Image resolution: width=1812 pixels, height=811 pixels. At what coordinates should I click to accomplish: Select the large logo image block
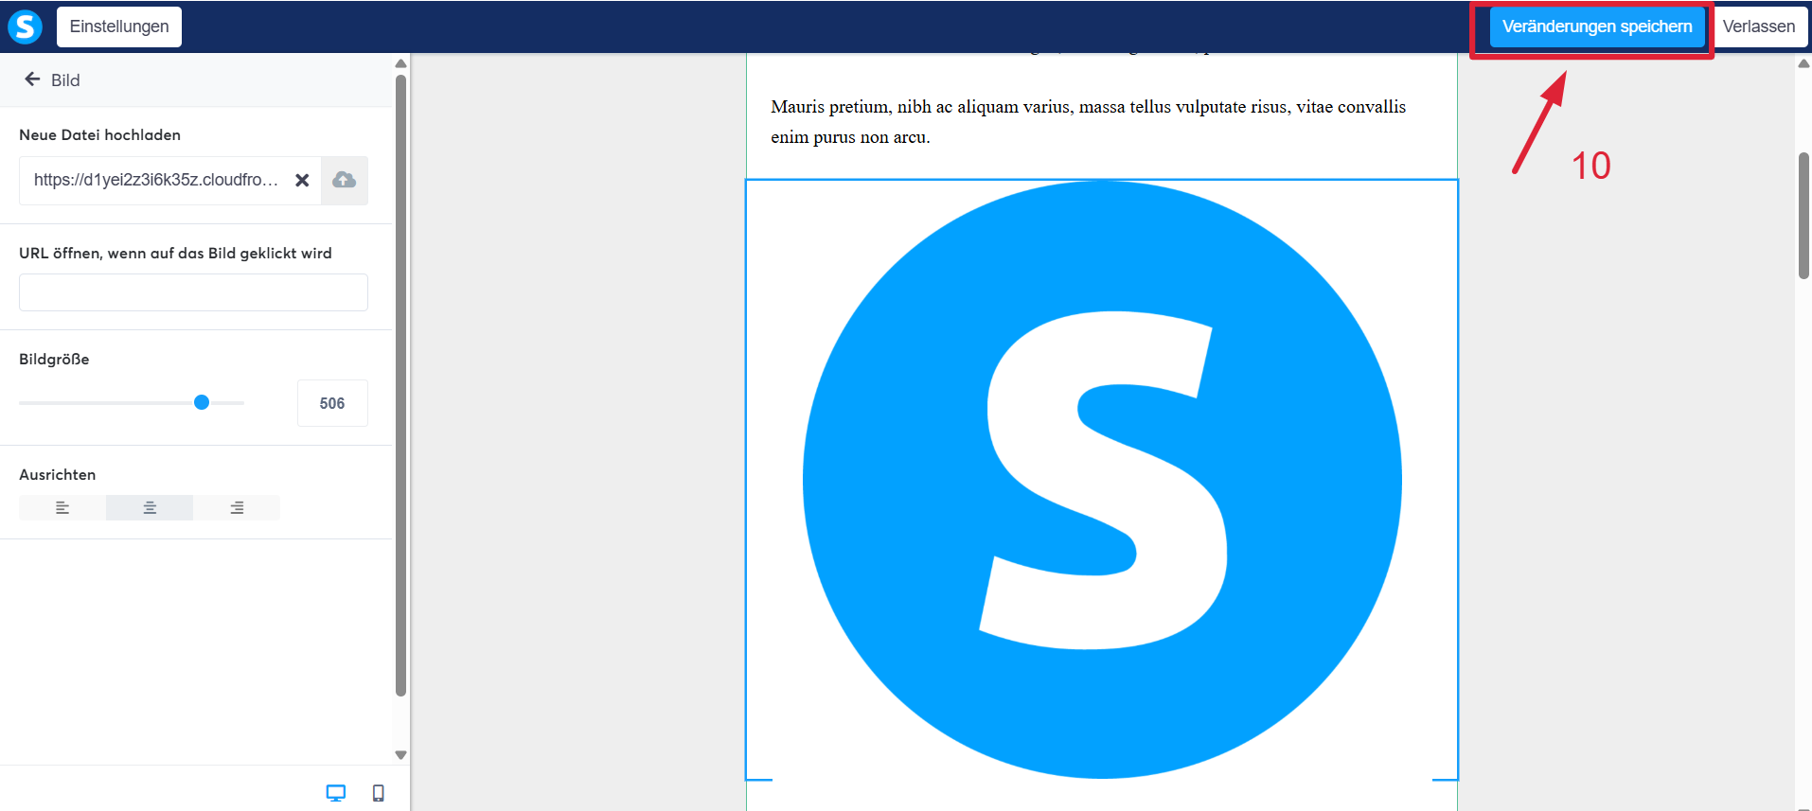pos(1102,480)
